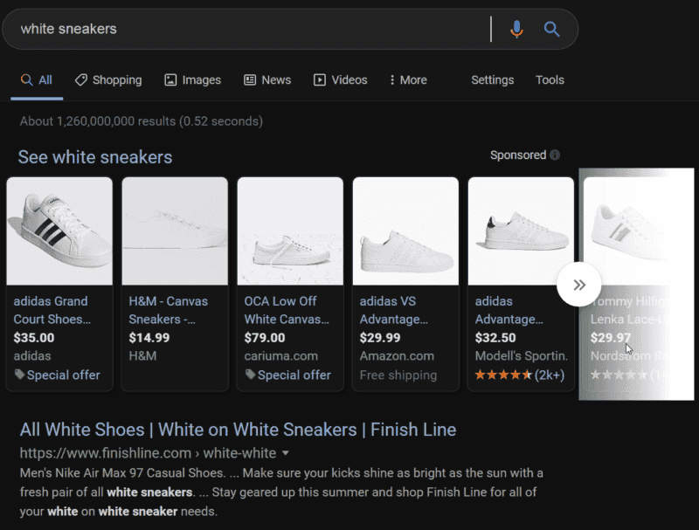Screen dimensions: 699x530
Task: Click the adidas Grand Court shoe image
Action: [x=59, y=231]
